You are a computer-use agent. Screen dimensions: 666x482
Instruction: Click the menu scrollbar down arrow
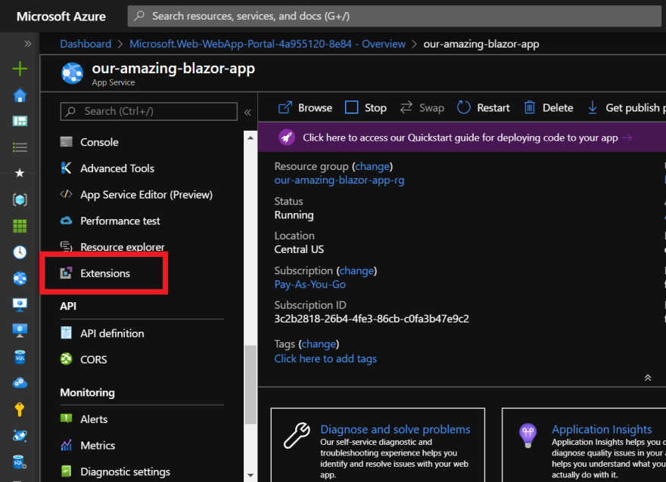tap(251, 475)
